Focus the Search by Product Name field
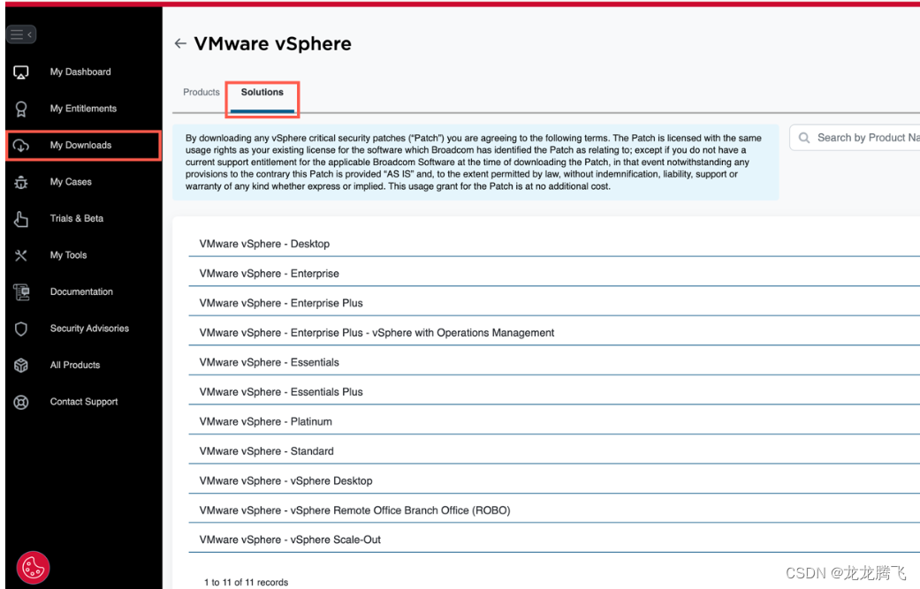 click(x=855, y=138)
